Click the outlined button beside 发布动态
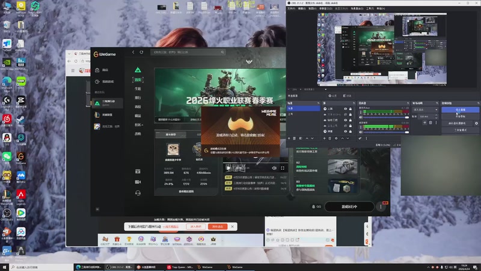This screenshot has height=271, width=481. pyautogui.click(x=196, y=227)
